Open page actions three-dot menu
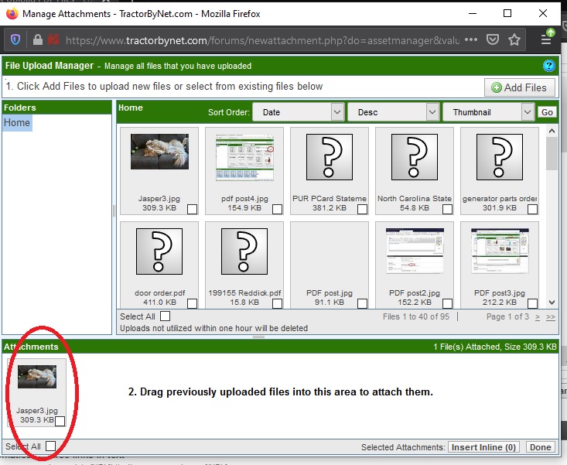 472,39
